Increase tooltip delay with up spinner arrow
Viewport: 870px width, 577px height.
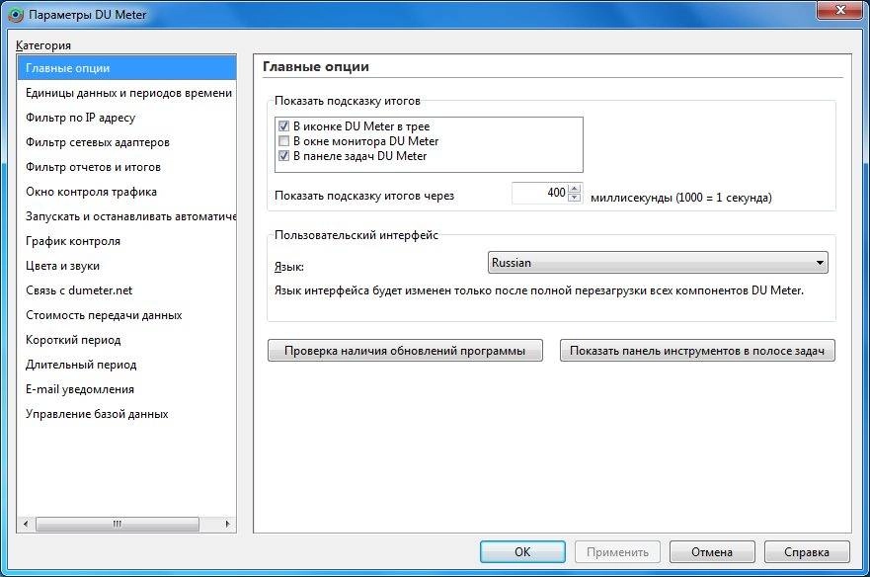click(x=575, y=189)
